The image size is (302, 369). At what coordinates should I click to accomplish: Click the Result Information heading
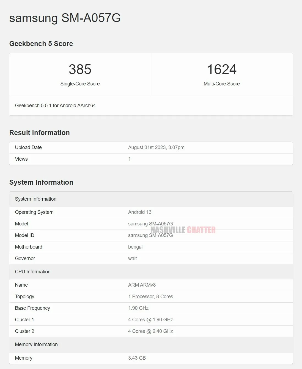40,133
